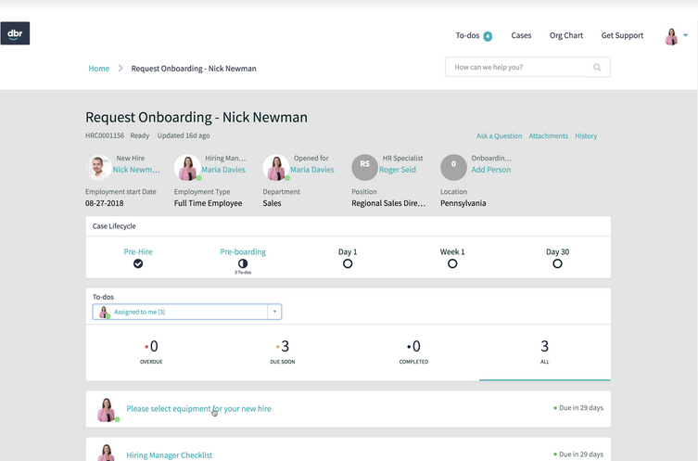The image size is (698, 461).
Task: Click the Add Person link
Action: click(491, 170)
